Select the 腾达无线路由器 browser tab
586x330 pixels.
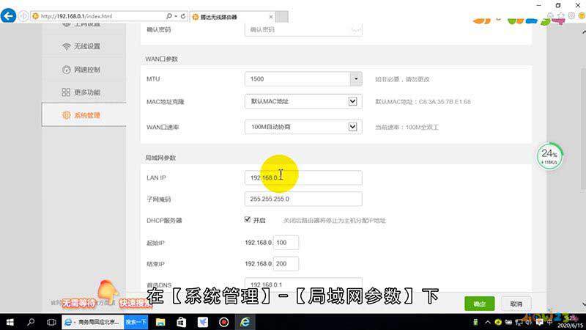(232, 17)
